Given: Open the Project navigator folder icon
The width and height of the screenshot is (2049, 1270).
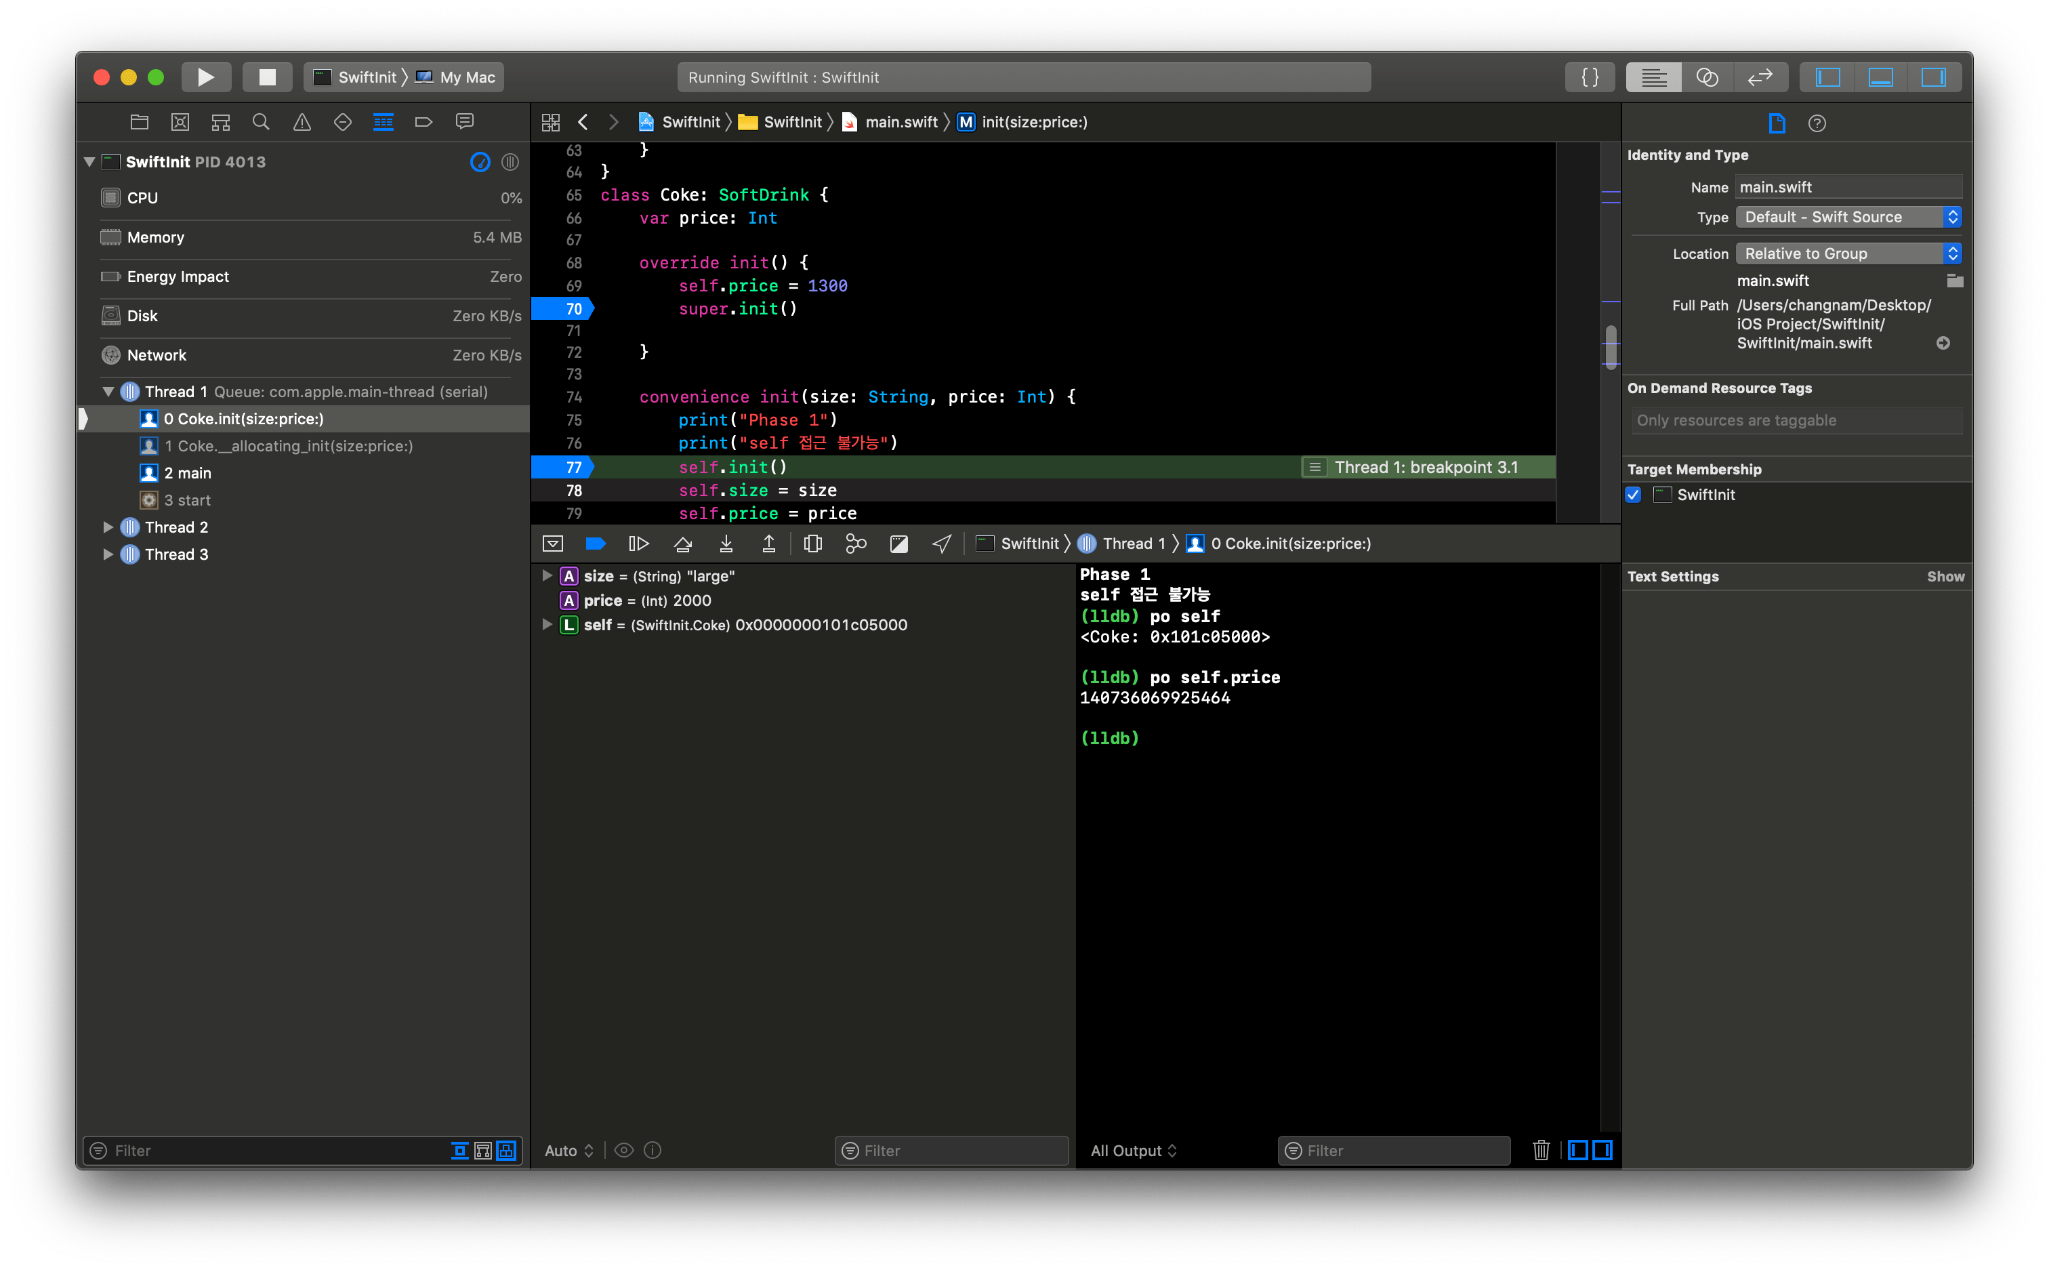Looking at the screenshot, I should (x=138, y=122).
